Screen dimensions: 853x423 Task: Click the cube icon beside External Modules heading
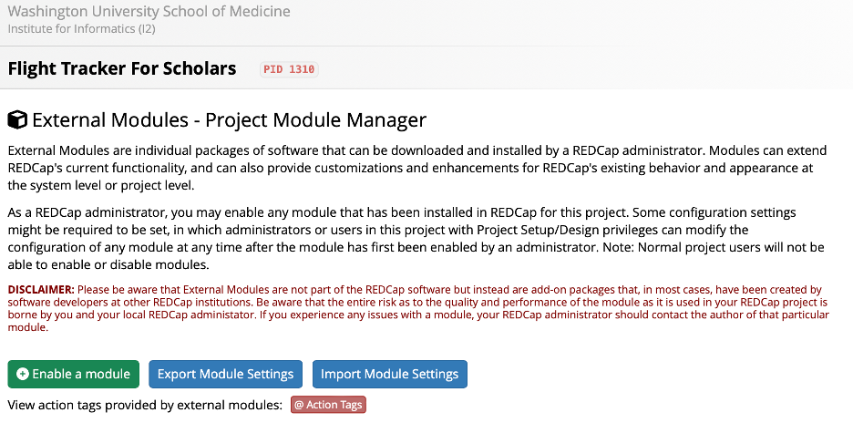pyautogui.click(x=17, y=119)
